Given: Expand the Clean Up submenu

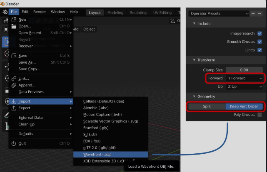Looking at the screenshot, I should click(x=41, y=124).
